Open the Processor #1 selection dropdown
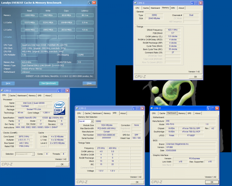This screenshot has height=186, width=232. (33, 154)
